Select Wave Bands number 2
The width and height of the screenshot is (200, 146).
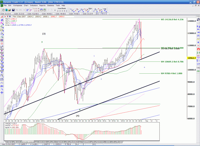(58, 11)
